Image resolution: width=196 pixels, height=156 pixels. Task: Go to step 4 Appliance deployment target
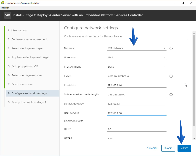29,57
